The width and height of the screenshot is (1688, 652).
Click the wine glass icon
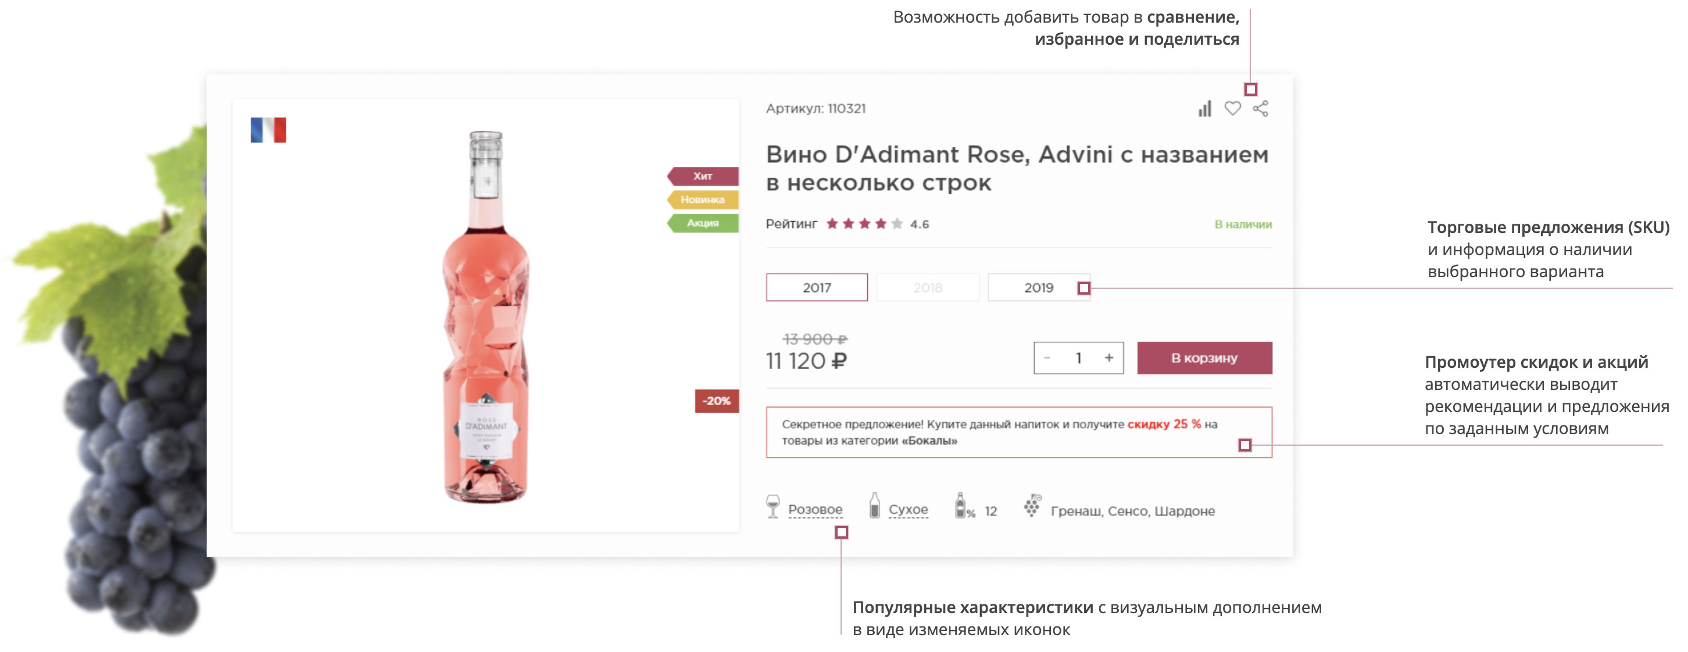[773, 507]
